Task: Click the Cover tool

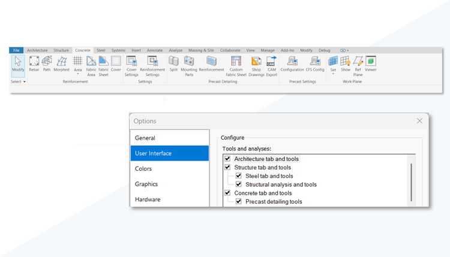Action: (x=116, y=64)
